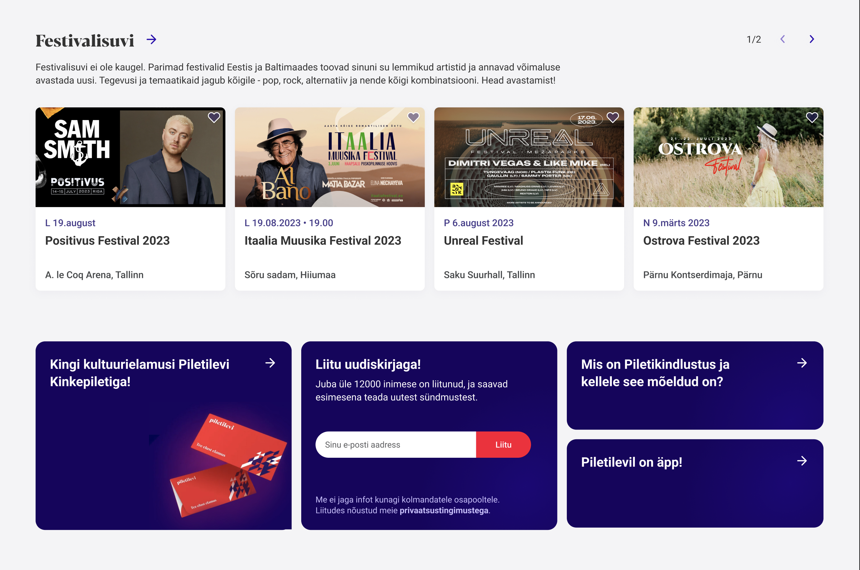Click arrow on Piletilevil on äpp card
This screenshot has height=570, width=860.
coord(802,461)
